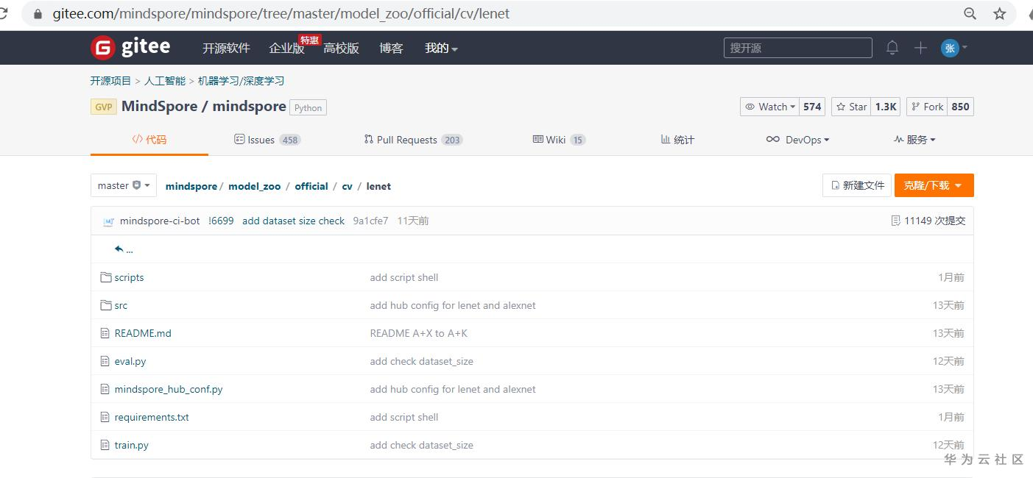This screenshot has width=1033, height=478.
Task: Click the Fork button
Action: coord(927,107)
